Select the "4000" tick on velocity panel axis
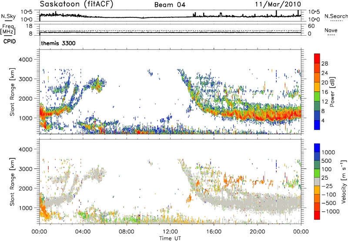The width and height of the screenshot is (348, 241). 25,149
